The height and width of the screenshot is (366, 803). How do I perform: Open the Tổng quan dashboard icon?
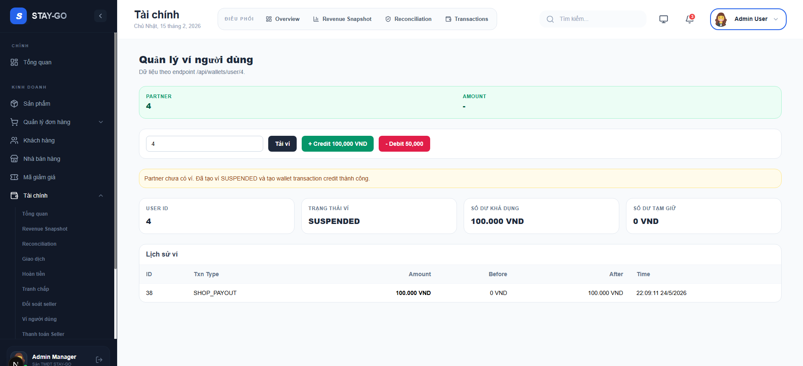(14, 62)
